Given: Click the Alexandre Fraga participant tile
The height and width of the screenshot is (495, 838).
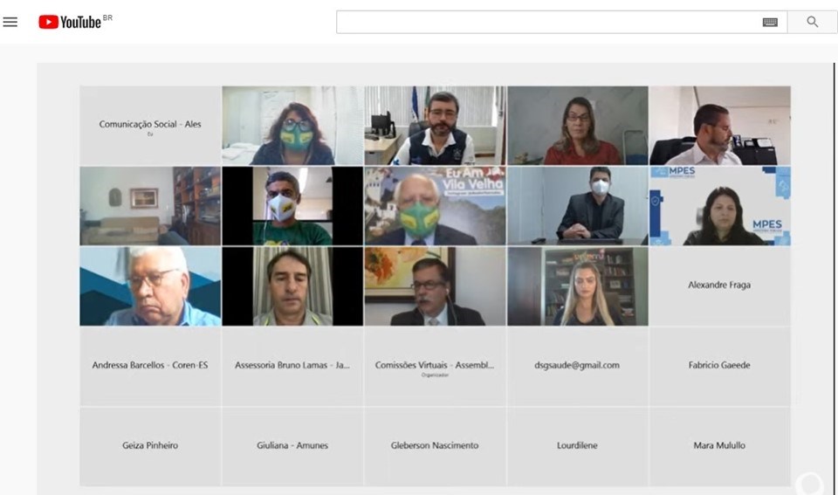Looking at the screenshot, I should [x=719, y=285].
